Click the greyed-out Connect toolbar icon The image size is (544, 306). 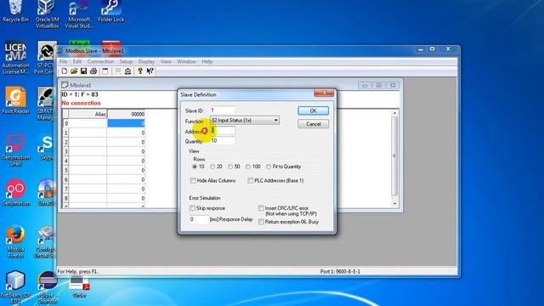tap(118, 71)
